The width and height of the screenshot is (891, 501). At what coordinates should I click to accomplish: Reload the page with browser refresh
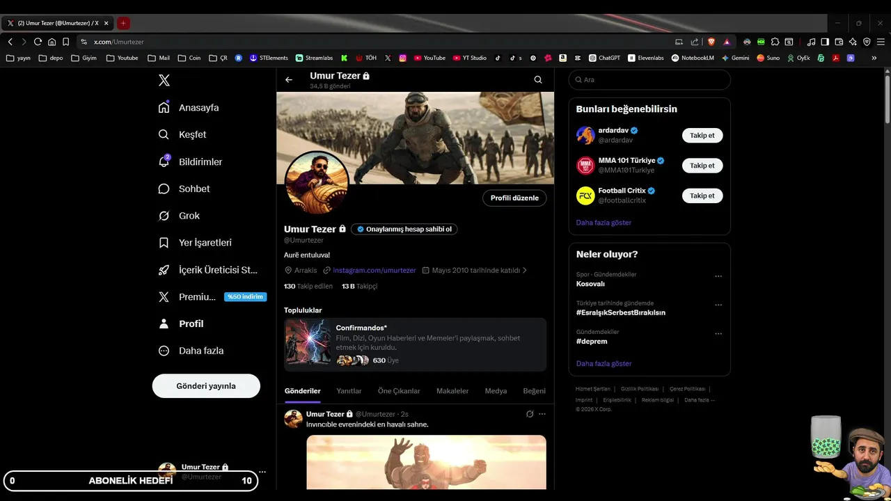click(38, 42)
